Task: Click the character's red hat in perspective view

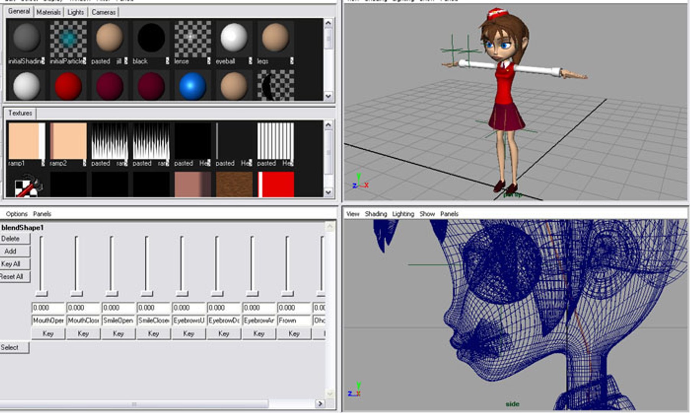Action: pyautogui.click(x=497, y=15)
